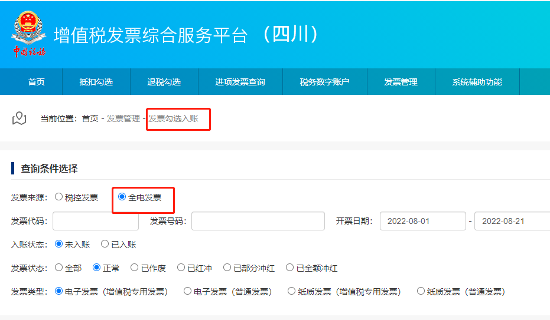The width and height of the screenshot is (550, 320).
Task: Click the 发票管理 breadcrumb link
Action: pos(123,118)
